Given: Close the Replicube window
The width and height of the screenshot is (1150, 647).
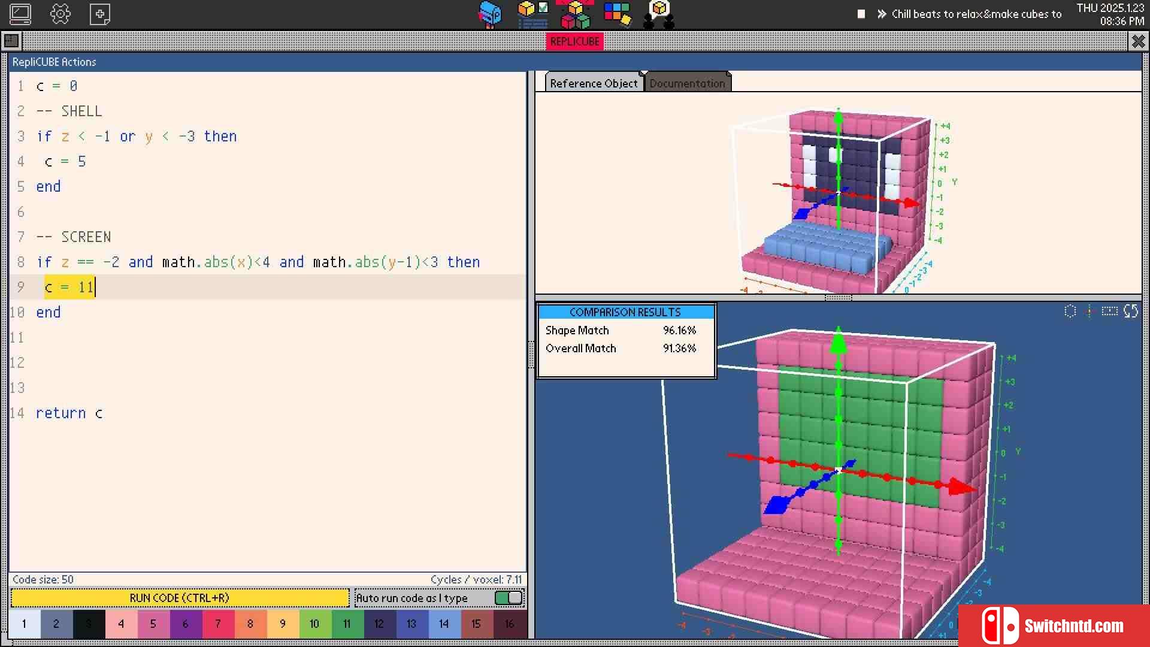Looking at the screenshot, I should tap(1138, 41).
